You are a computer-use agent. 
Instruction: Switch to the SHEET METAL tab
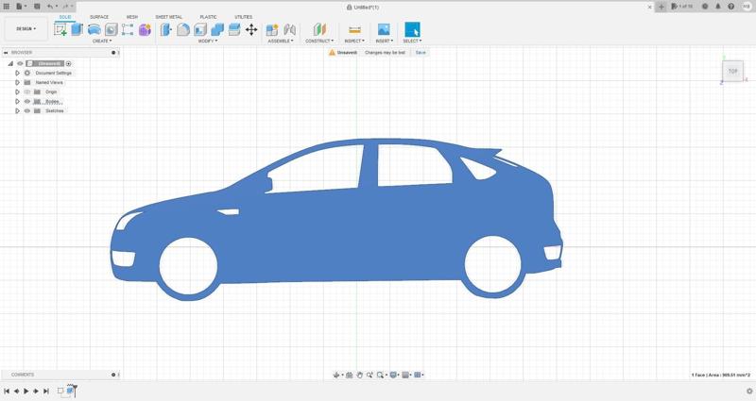pos(169,17)
